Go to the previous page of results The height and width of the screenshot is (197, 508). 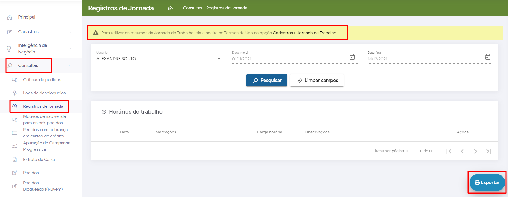point(462,151)
